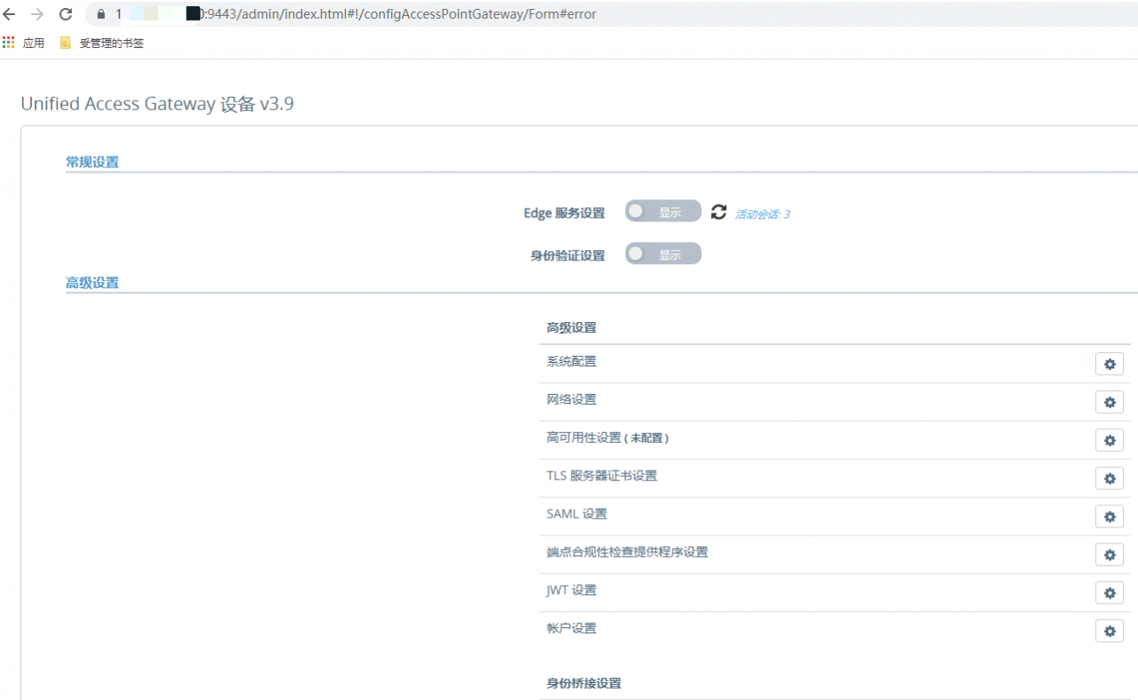Image resolution: width=1138 pixels, height=700 pixels.
Task: Click Unified Access Gateway 设备 v3.9 title
Action: click(157, 104)
